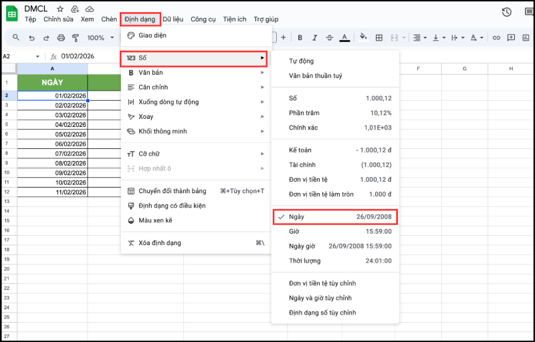This screenshot has width=535, height=342.
Task: Click the Giao diện theme item
Action: (x=196, y=35)
